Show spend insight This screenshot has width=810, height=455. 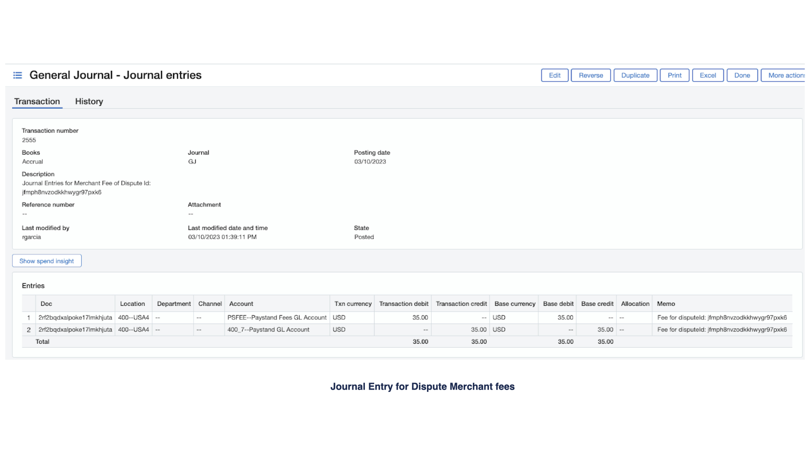click(x=46, y=261)
